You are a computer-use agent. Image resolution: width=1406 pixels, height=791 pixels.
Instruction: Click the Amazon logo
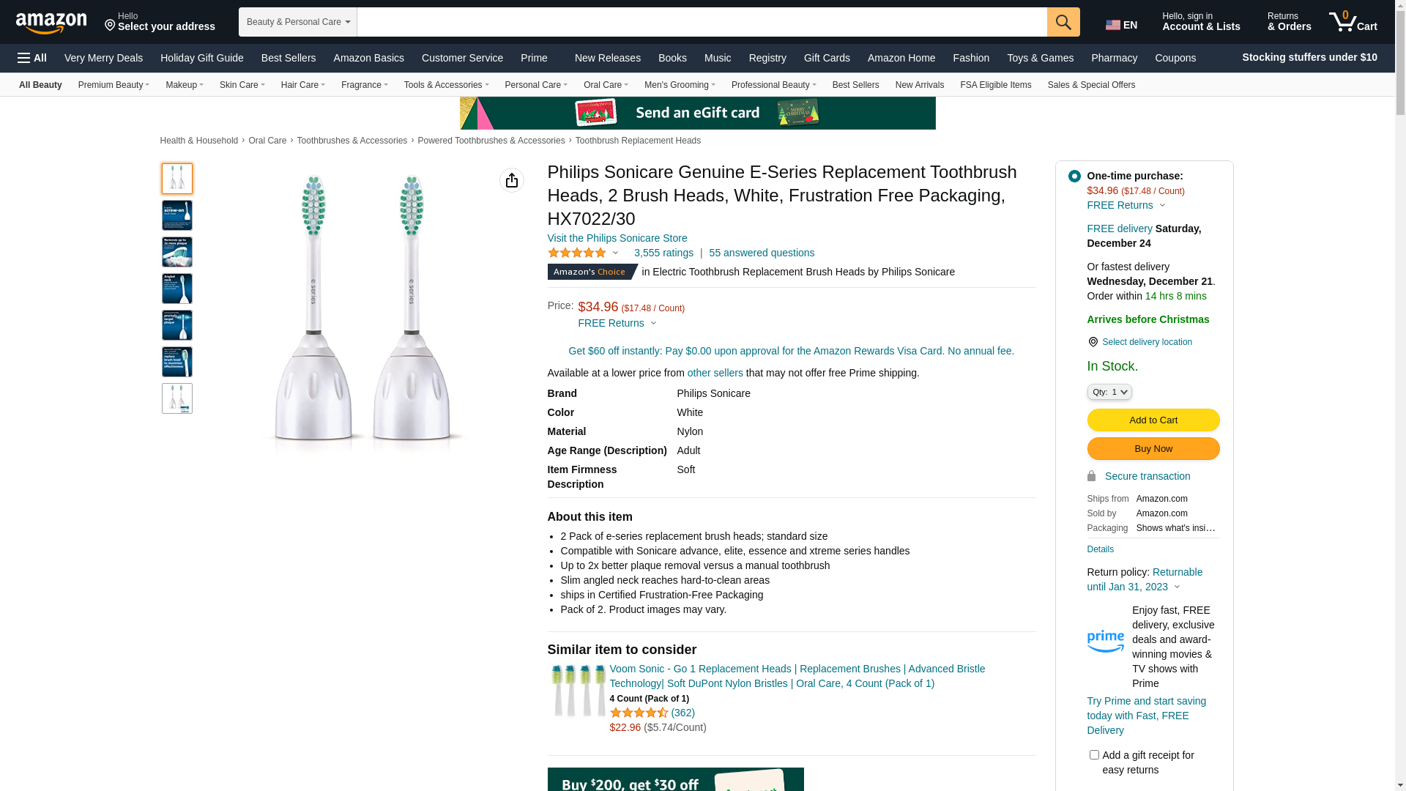(x=51, y=23)
